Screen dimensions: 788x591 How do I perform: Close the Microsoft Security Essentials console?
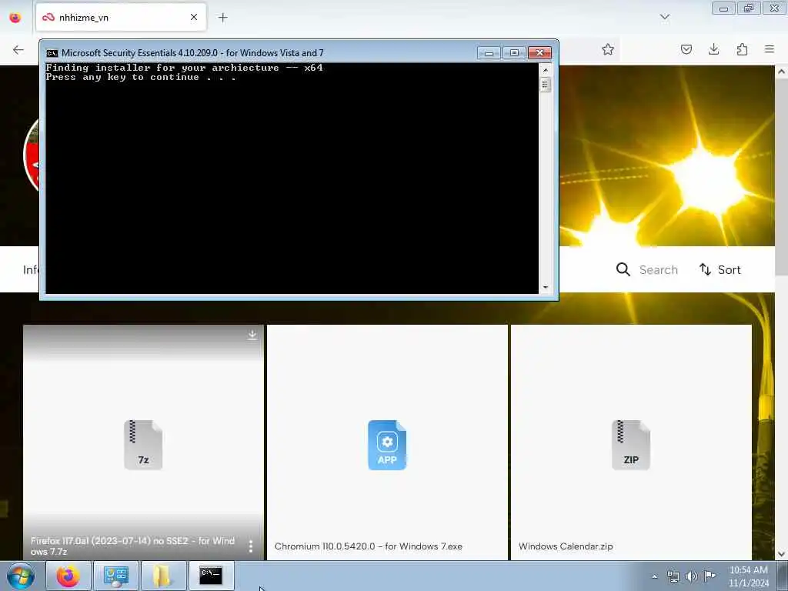tap(539, 53)
